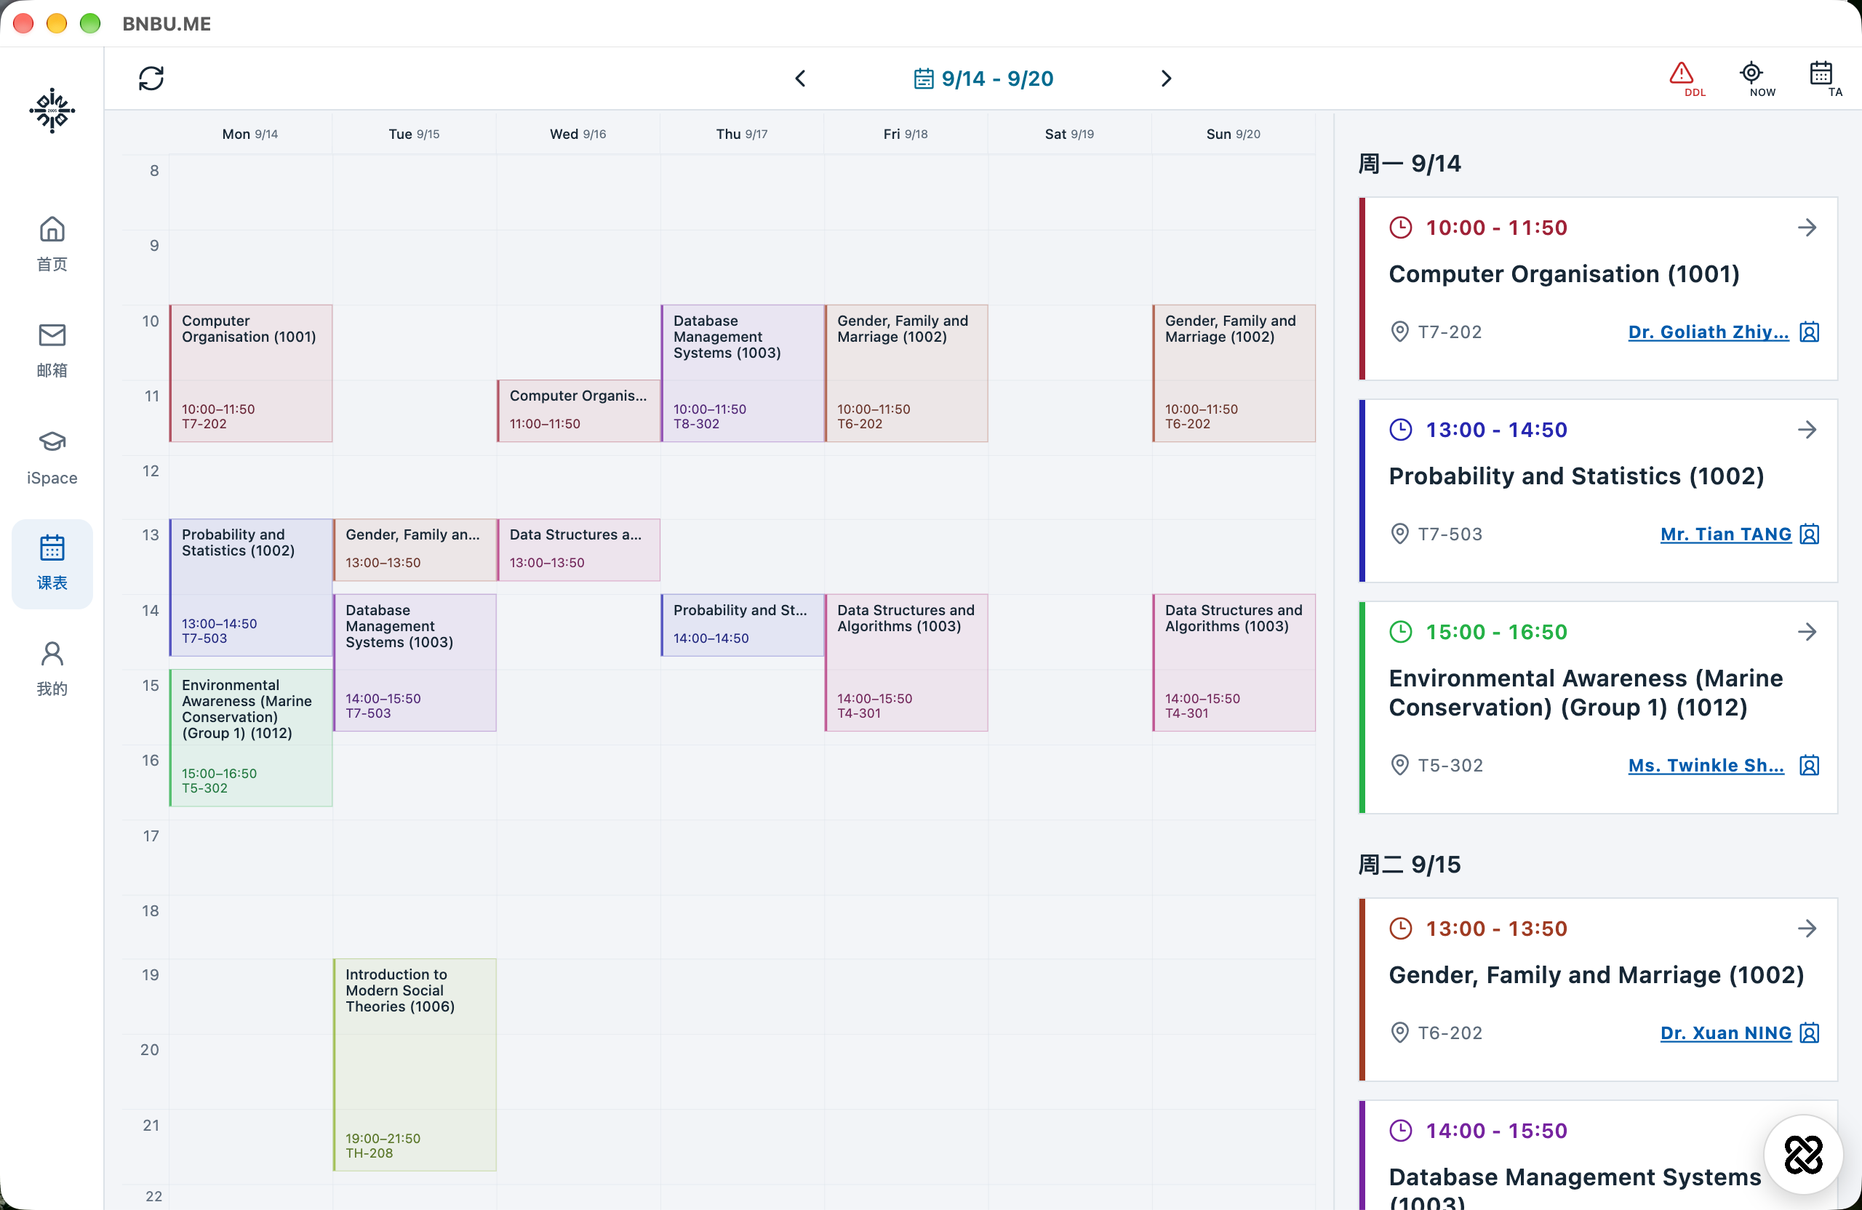The image size is (1862, 1210).
Task: Open Wednesday Computer Organis... 11:00–11:50 event
Action: coord(579,411)
